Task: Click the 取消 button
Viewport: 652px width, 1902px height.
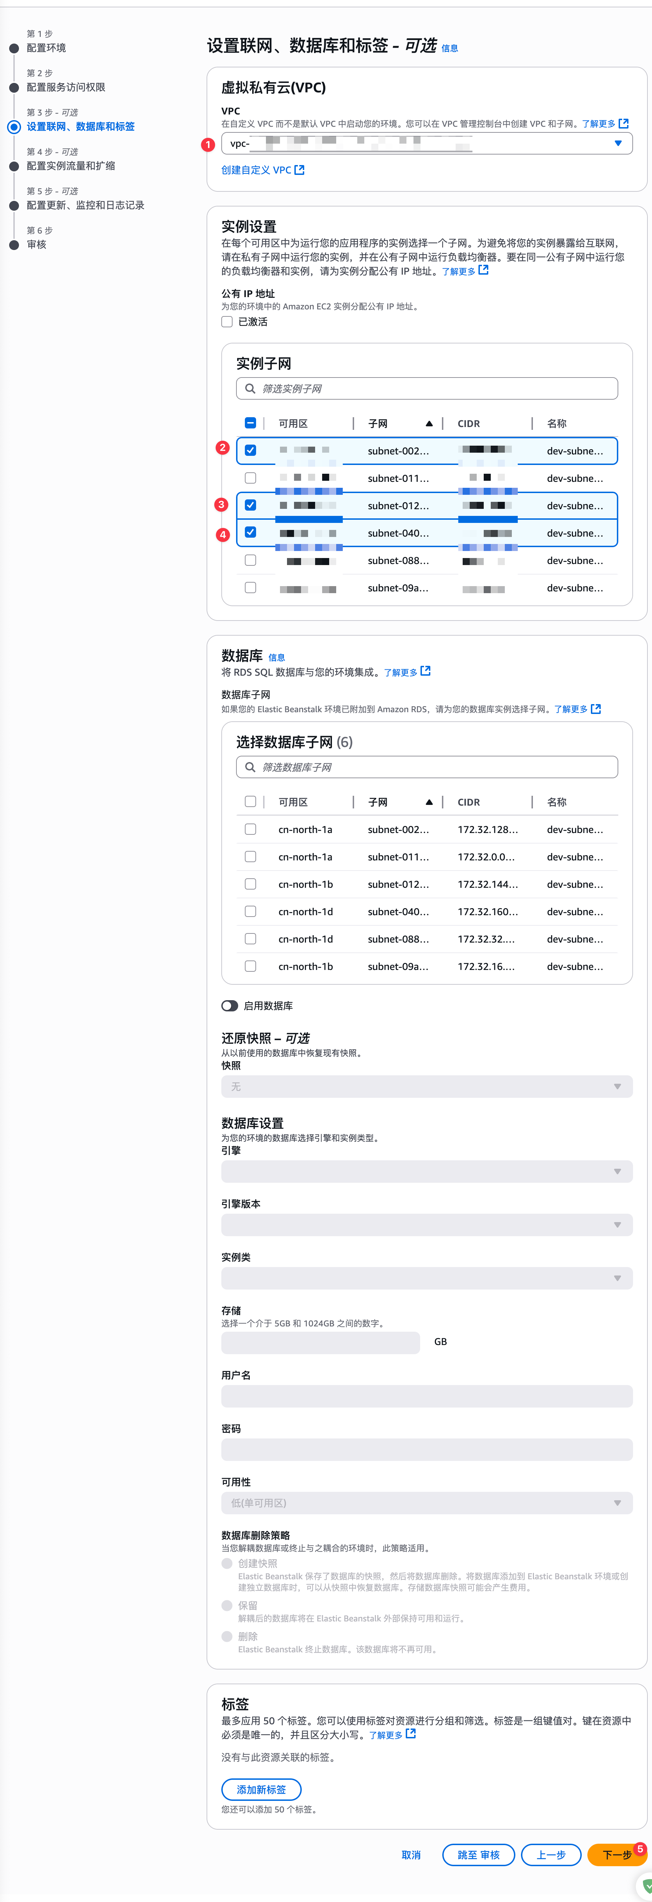Action: [x=411, y=1855]
